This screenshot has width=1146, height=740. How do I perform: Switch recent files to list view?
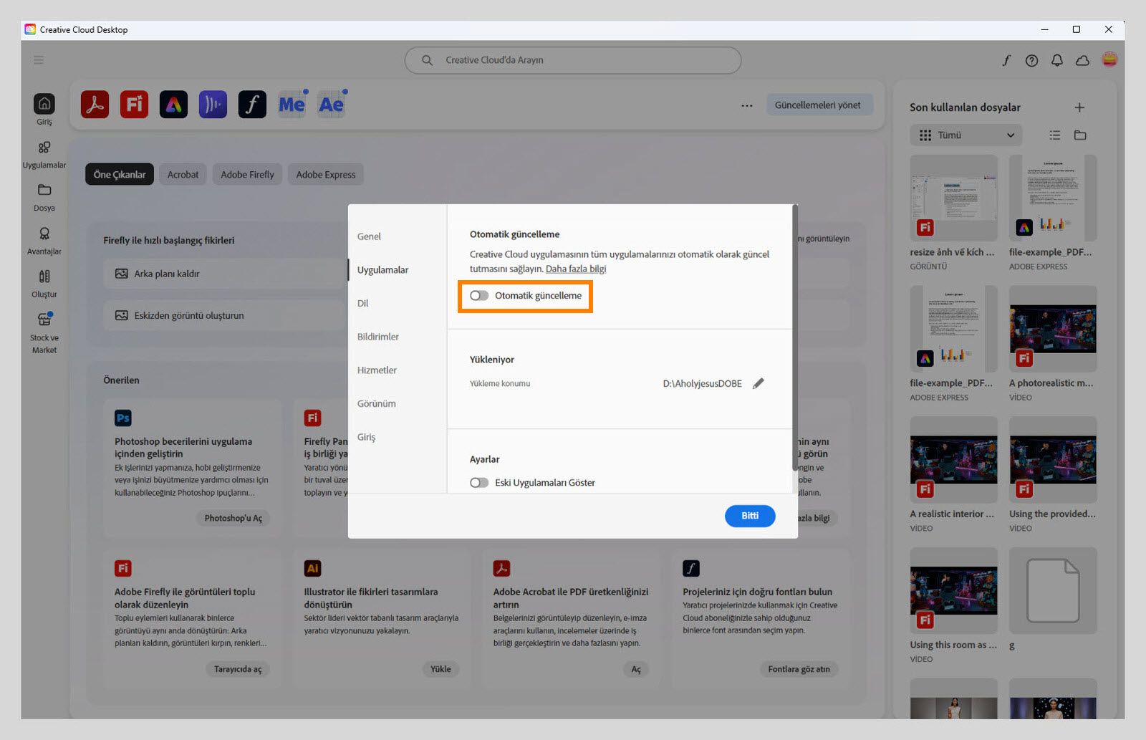(x=1055, y=135)
